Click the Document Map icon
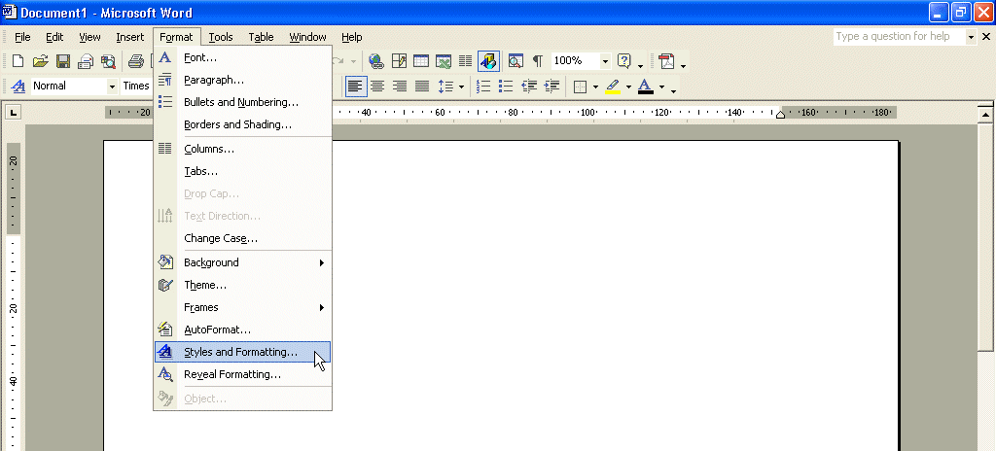 pos(516,61)
